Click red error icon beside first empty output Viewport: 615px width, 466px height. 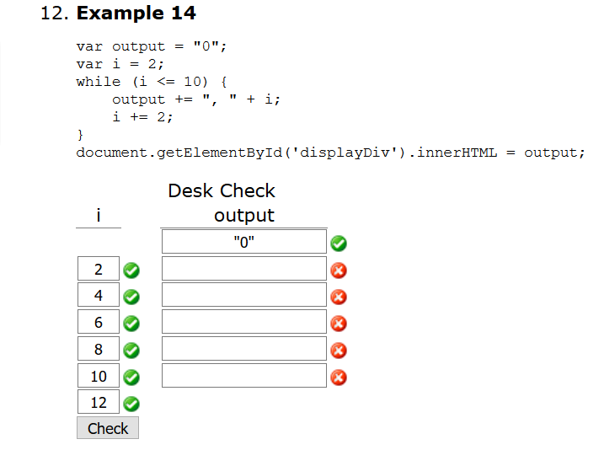pyautogui.click(x=339, y=270)
